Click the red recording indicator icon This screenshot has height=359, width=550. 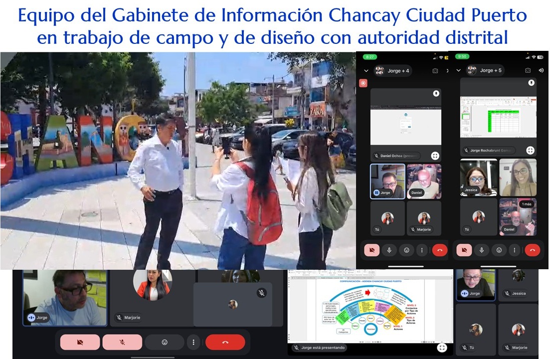click(x=363, y=83)
